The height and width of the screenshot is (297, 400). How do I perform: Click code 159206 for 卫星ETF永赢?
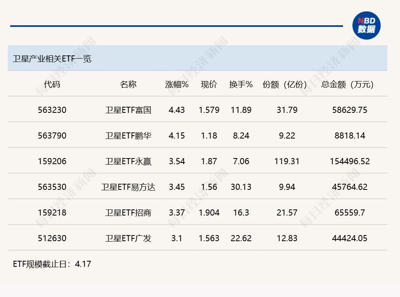pos(52,161)
